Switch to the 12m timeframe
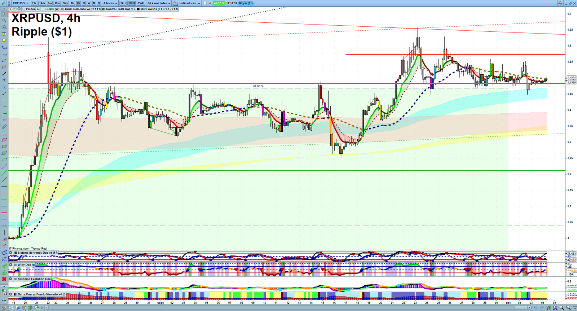577x311 pixels. coord(57,3)
